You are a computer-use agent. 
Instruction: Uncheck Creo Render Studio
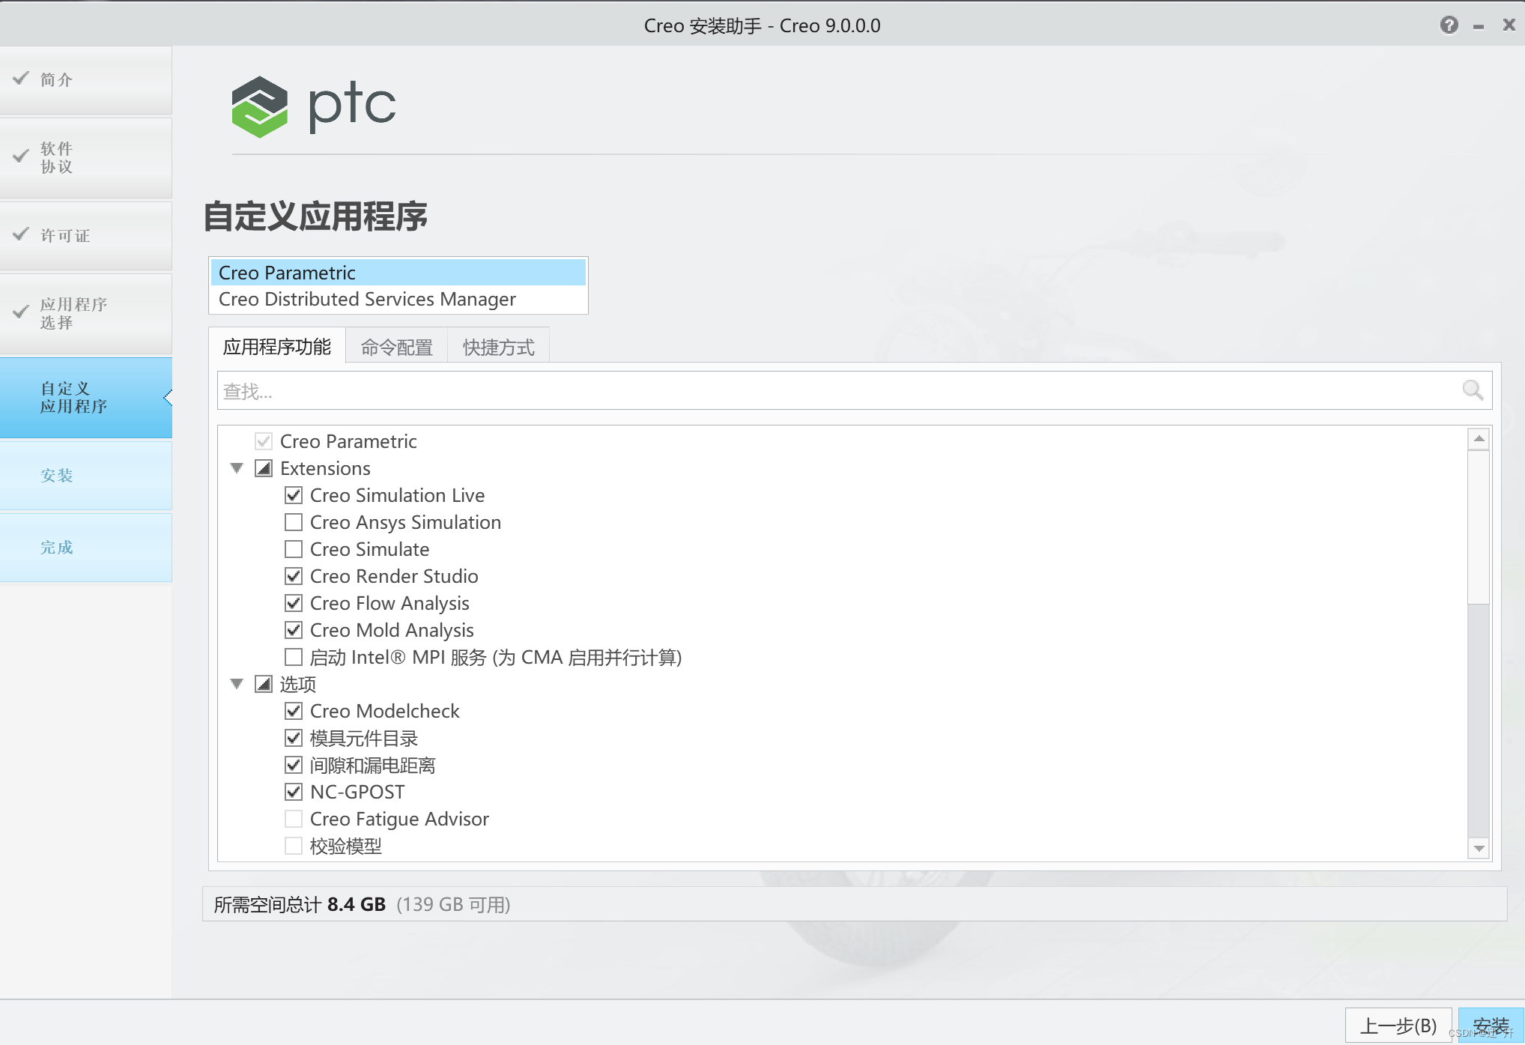pos(294,576)
